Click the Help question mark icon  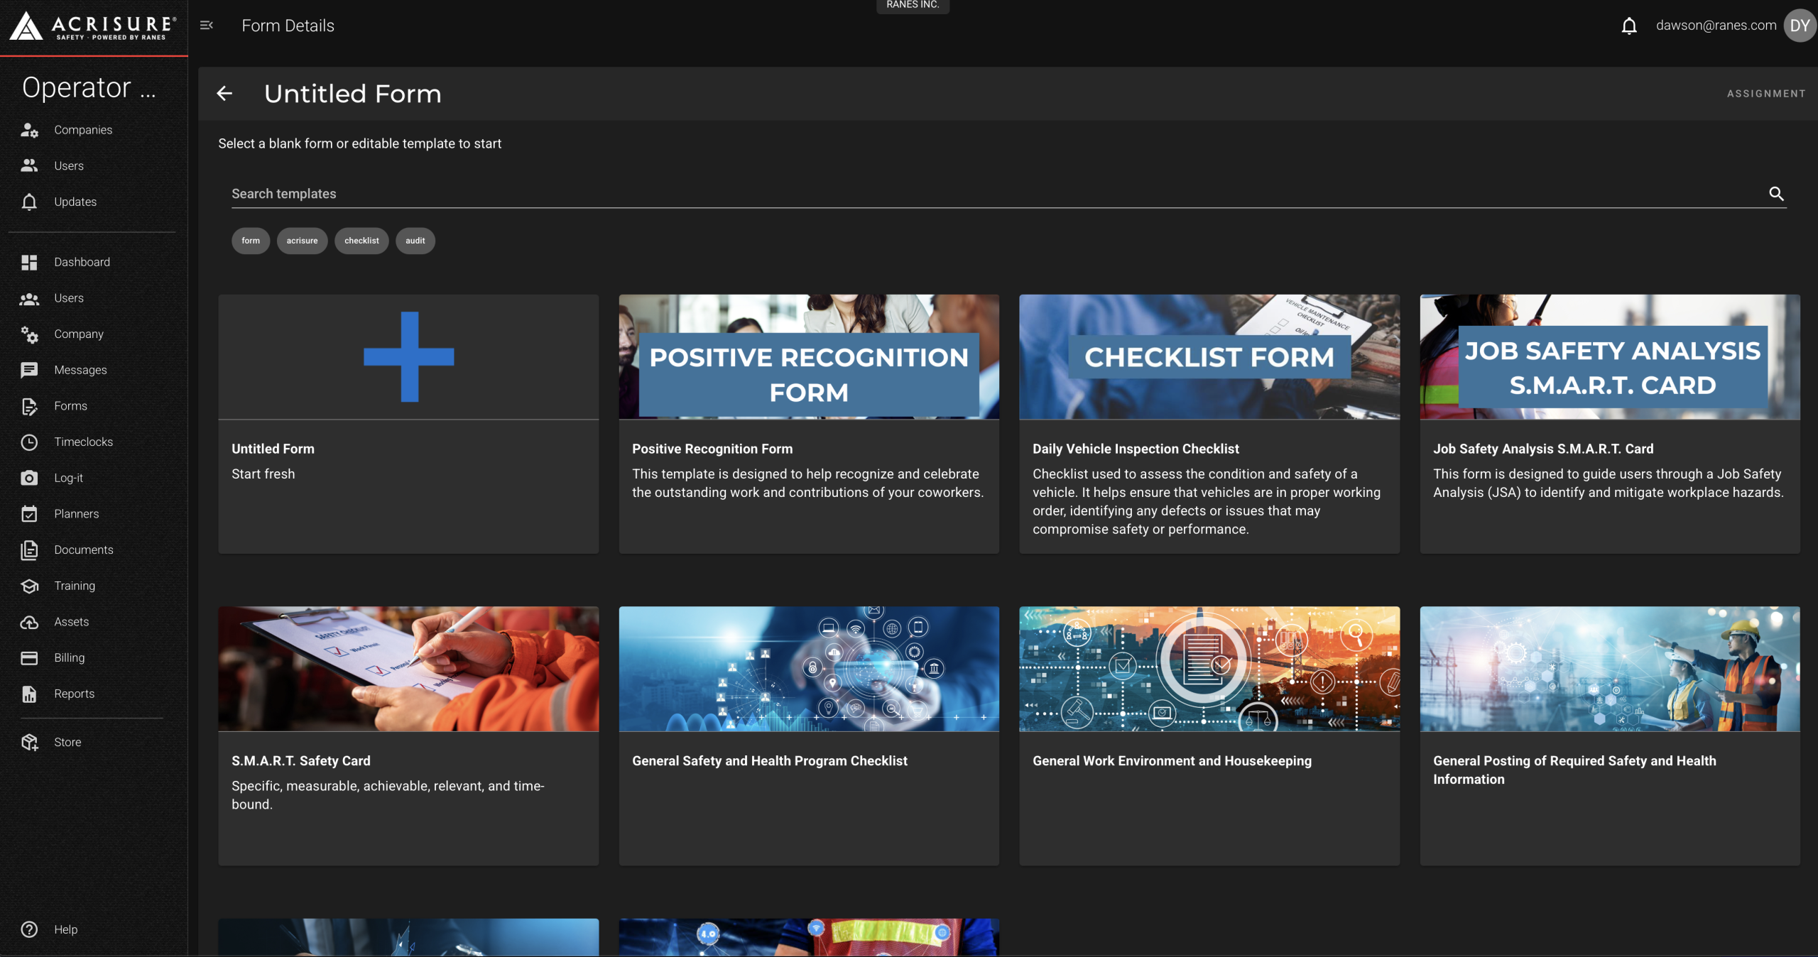pyautogui.click(x=29, y=929)
